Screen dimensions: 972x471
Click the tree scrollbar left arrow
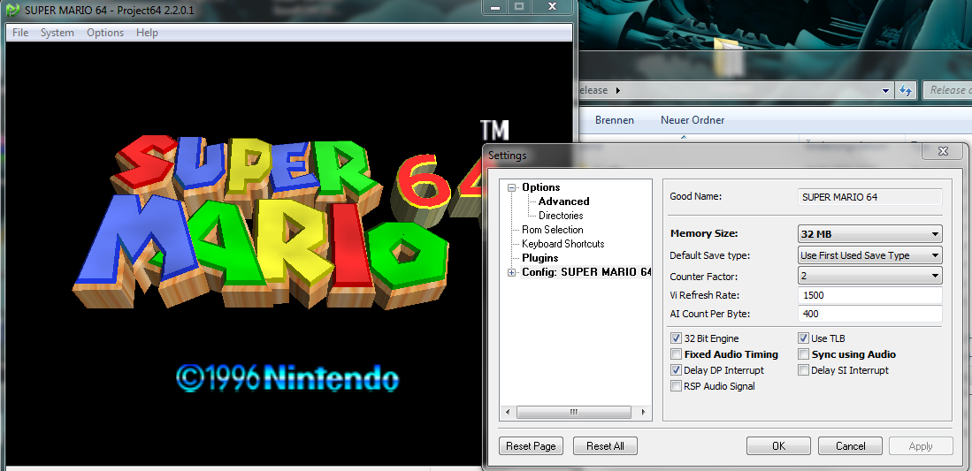[x=507, y=412]
